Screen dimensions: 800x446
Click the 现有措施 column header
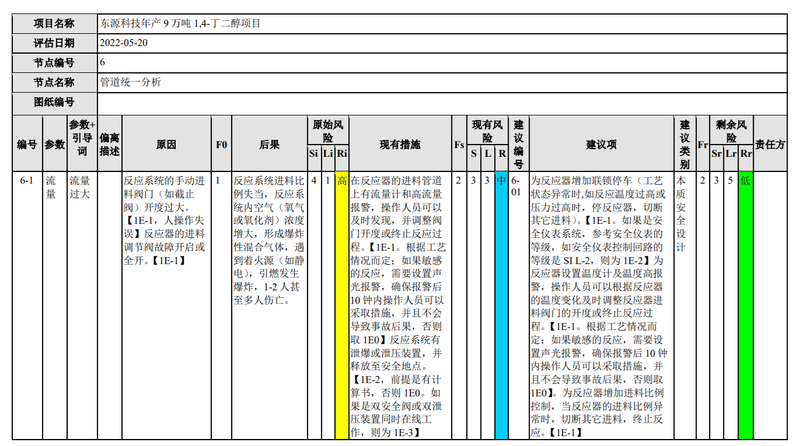click(400, 143)
